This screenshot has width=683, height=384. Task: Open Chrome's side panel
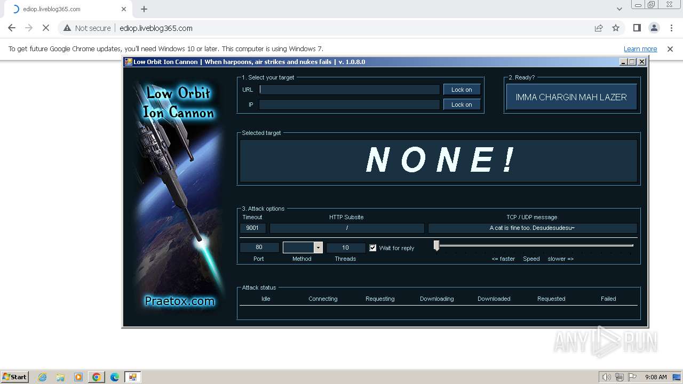coord(637,28)
